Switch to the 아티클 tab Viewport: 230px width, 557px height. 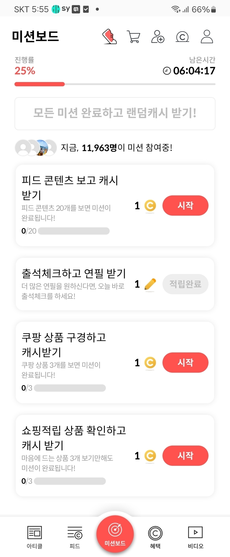coord(35,537)
